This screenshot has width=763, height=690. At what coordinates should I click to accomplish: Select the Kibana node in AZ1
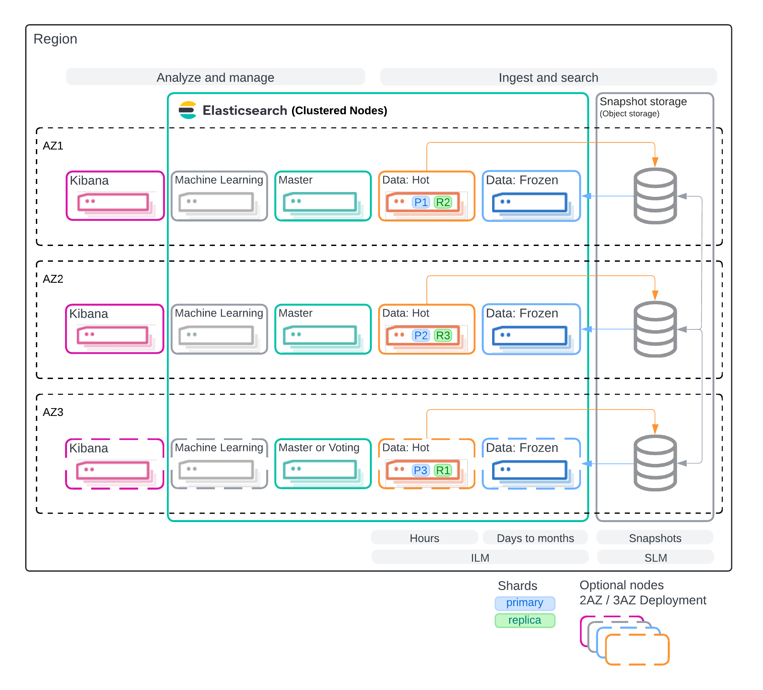point(115,196)
